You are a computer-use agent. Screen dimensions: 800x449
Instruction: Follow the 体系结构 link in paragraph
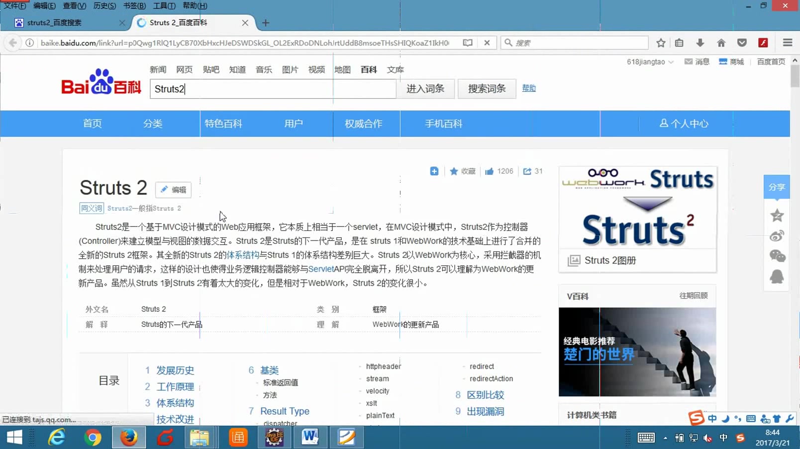tap(243, 255)
